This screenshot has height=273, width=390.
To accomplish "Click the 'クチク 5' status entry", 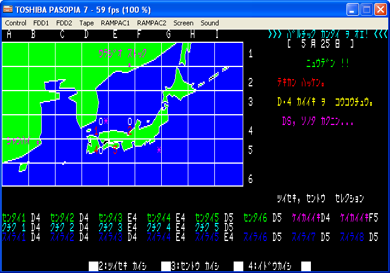I will (214, 228).
